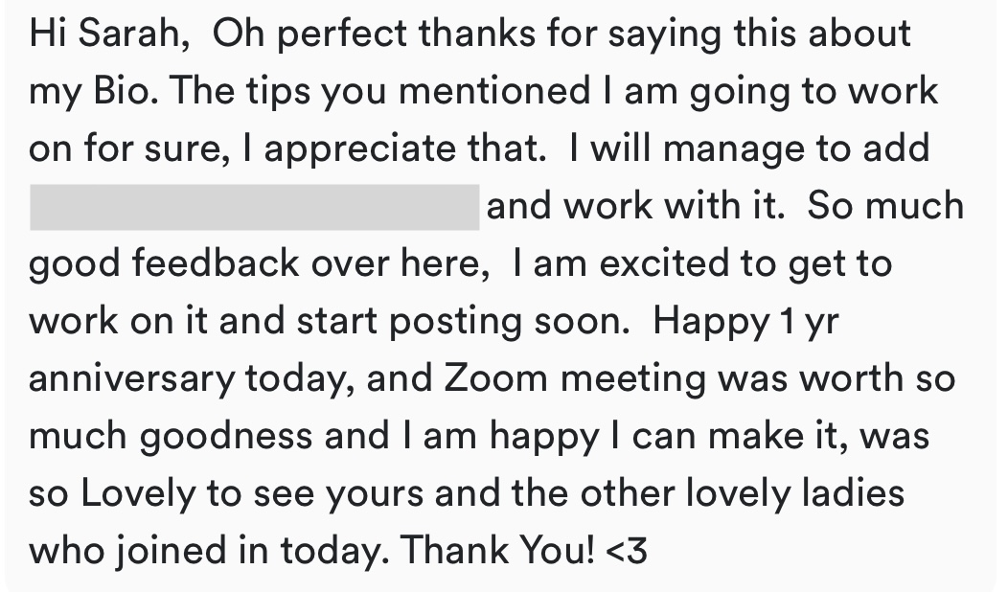The width and height of the screenshot is (1008, 592).
Task: Click the word "posting"
Action: tap(455, 322)
